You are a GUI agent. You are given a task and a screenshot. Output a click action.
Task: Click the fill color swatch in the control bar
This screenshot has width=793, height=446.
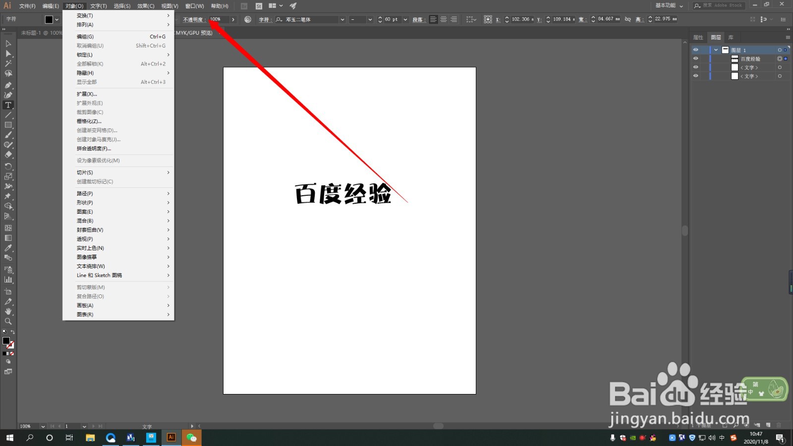coord(49,19)
